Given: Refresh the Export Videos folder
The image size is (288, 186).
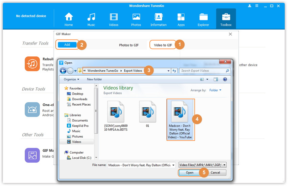Looking at the screenshot, I should (174, 71).
